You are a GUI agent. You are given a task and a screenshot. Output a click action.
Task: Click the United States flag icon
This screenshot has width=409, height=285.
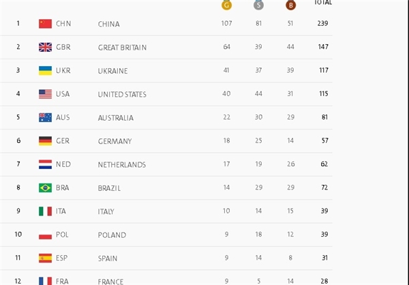[46, 94]
